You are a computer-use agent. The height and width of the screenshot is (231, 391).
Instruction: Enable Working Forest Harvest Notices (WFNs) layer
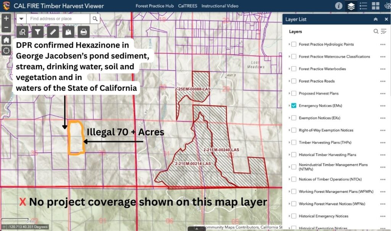294,204
